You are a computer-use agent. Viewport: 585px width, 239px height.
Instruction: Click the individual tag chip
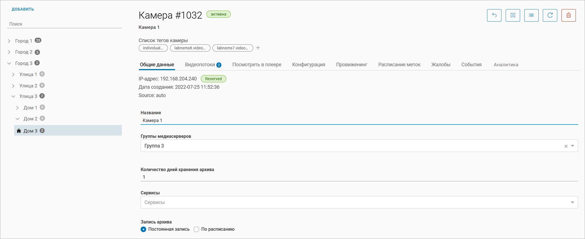point(153,48)
